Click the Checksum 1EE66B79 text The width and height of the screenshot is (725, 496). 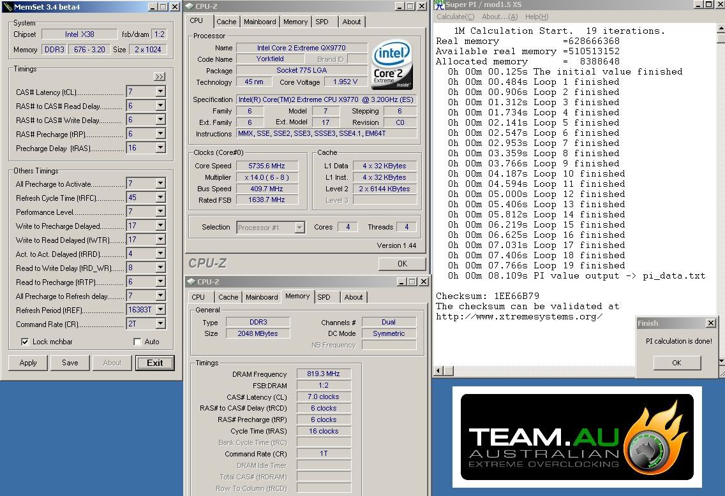click(x=488, y=296)
